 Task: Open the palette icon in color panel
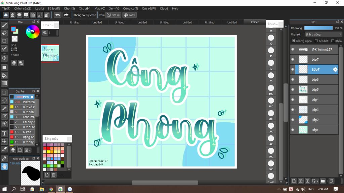pyautogui.click(x=14, y=63)
